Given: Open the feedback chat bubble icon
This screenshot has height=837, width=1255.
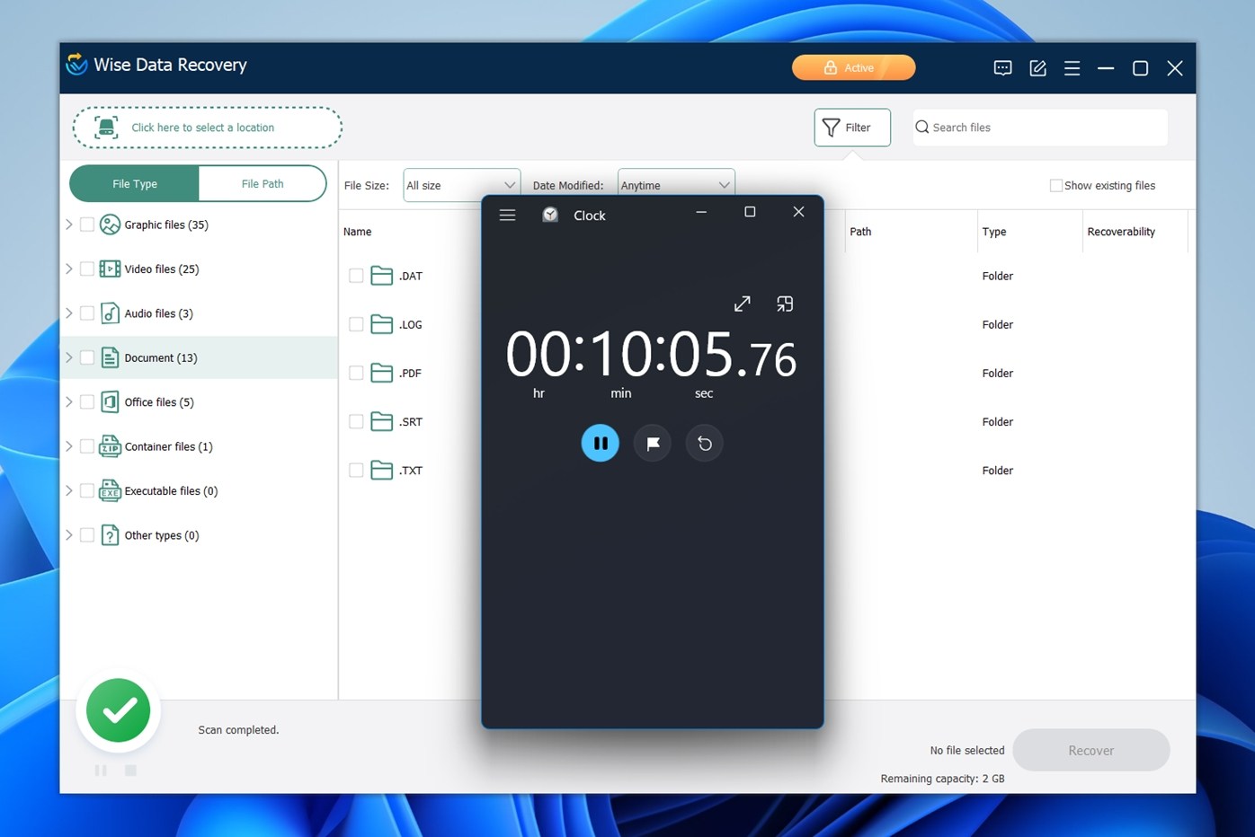Looking at the screenshot, I should [x=1002, y=68].
